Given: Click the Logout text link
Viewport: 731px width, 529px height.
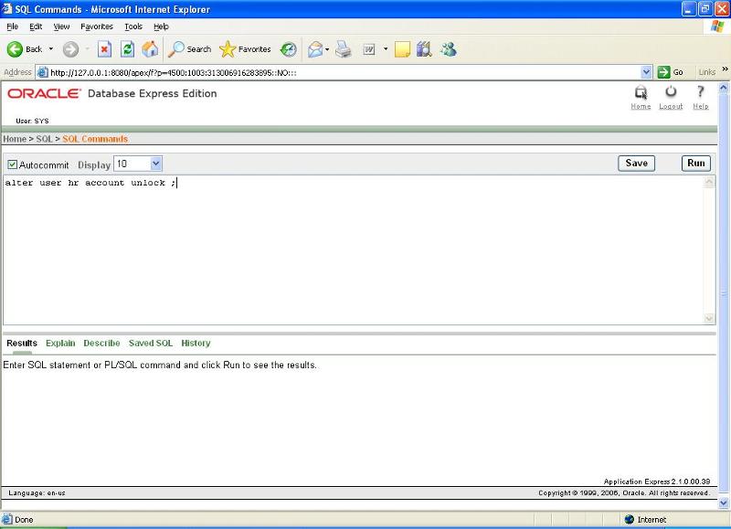Looking at the screenshot, I should click(671, 106).
